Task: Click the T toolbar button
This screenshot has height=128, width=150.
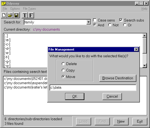Action: point(25,15)
